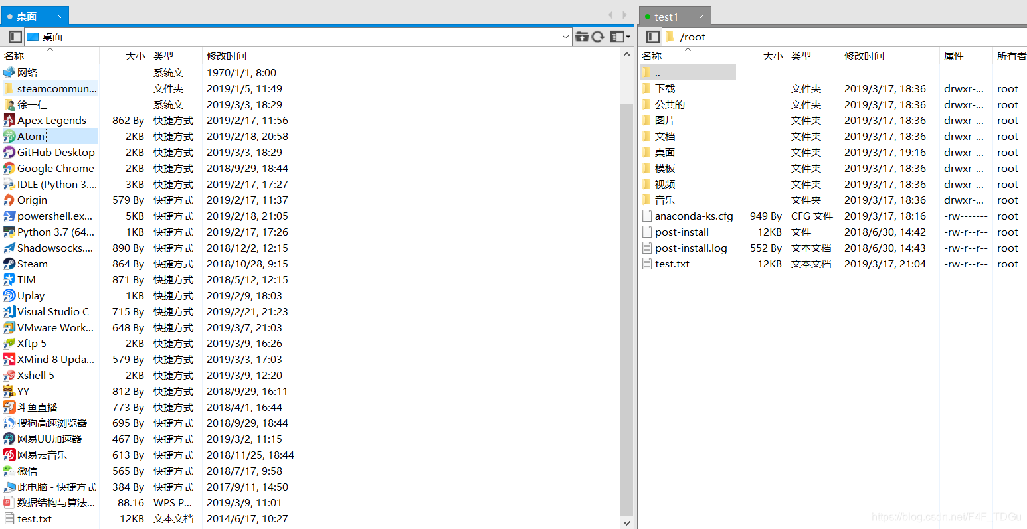This screenshot has height=529, width=1027.
Task: Select the Atom shortcut icon
Action: point(9,136)
